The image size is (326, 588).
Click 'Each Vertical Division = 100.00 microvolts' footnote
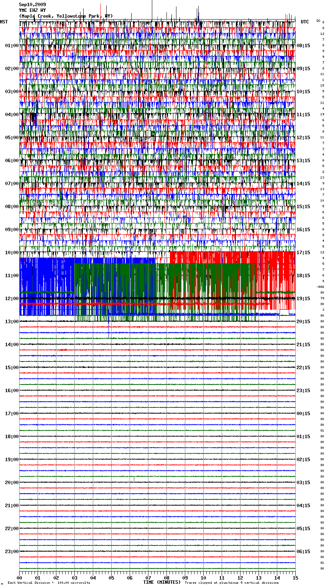click(49, 583)
